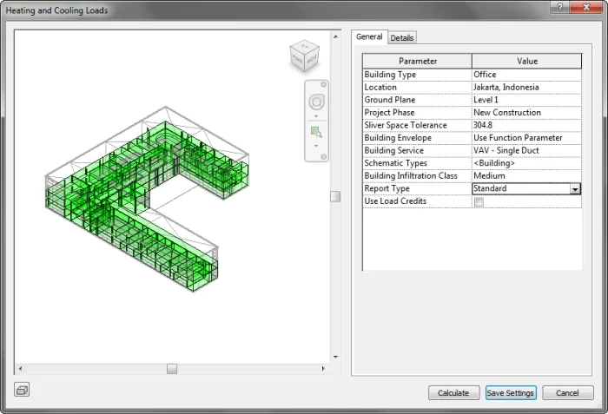608x414 pixels.
Task: Expand the steering wheel options arrow
Action: coord(316,116)
